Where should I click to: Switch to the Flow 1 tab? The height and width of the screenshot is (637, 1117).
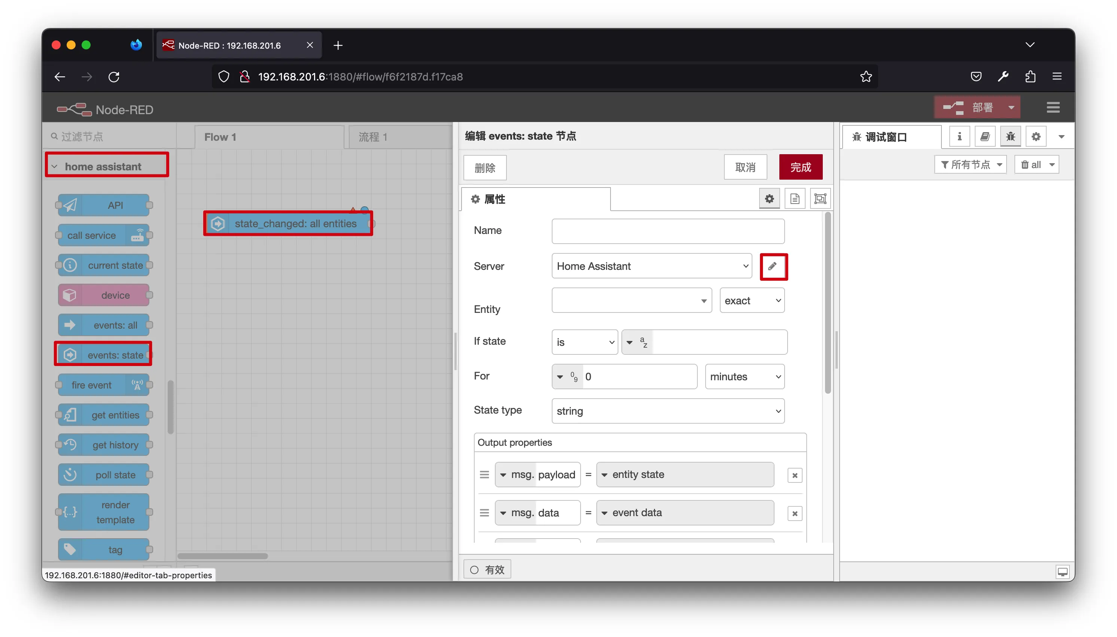point(269,137)
